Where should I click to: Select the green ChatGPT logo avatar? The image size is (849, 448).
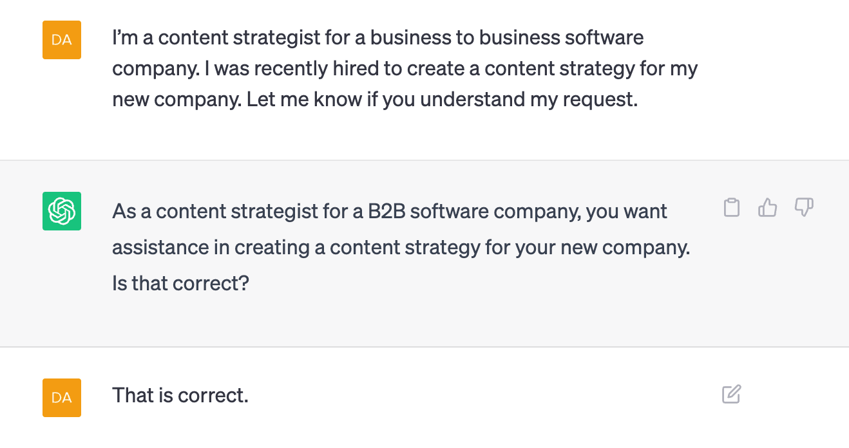61,211
